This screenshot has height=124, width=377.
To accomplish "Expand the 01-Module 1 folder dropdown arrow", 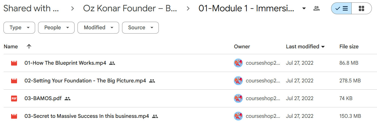I will [304, 9].
